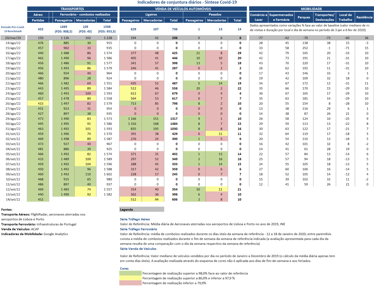The height and width of the screenshot is (288, 374).
Task: Click the title 'Indicadores de conjuntura diários - Síntese Covid-19'
Action: tap(187, 2)
